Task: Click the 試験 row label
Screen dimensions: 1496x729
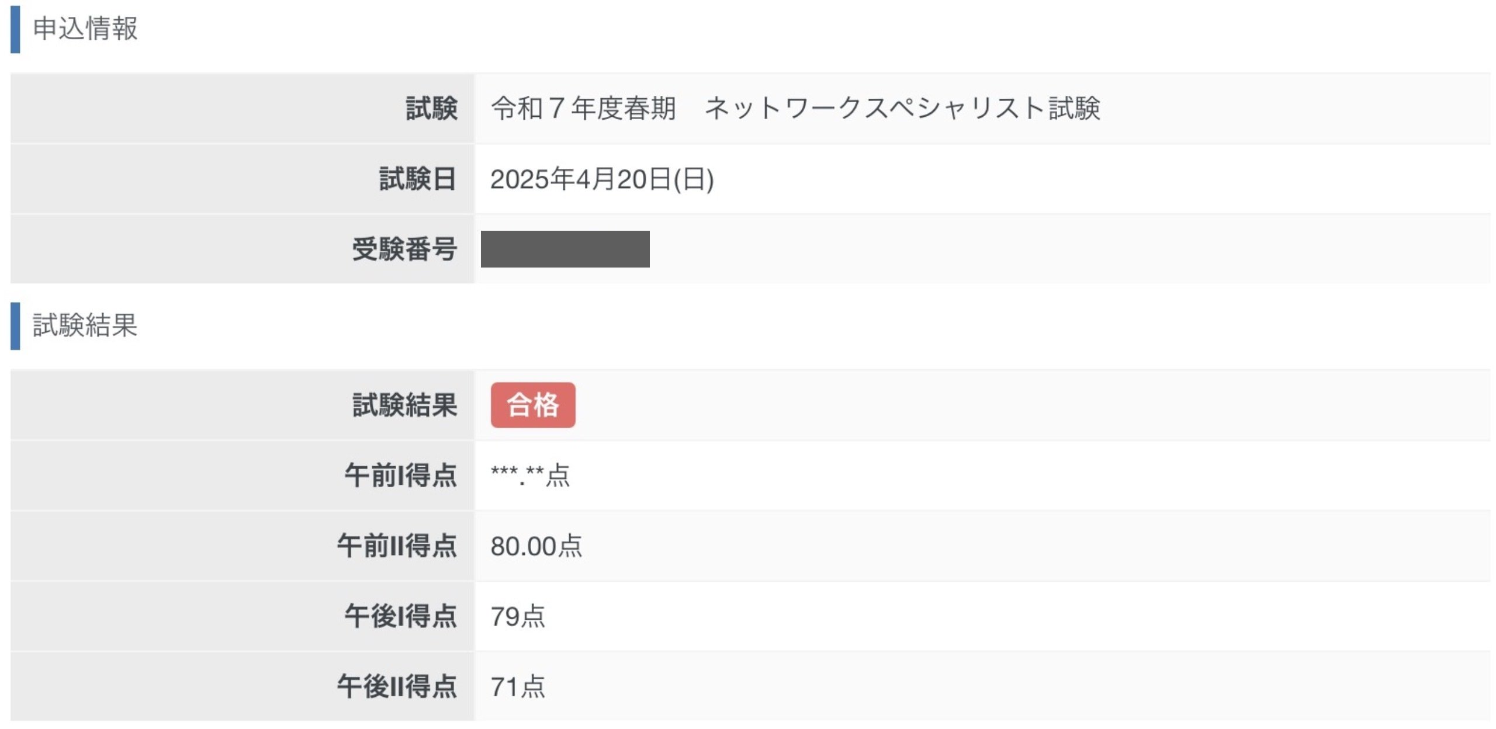Action: click(431, 109)
